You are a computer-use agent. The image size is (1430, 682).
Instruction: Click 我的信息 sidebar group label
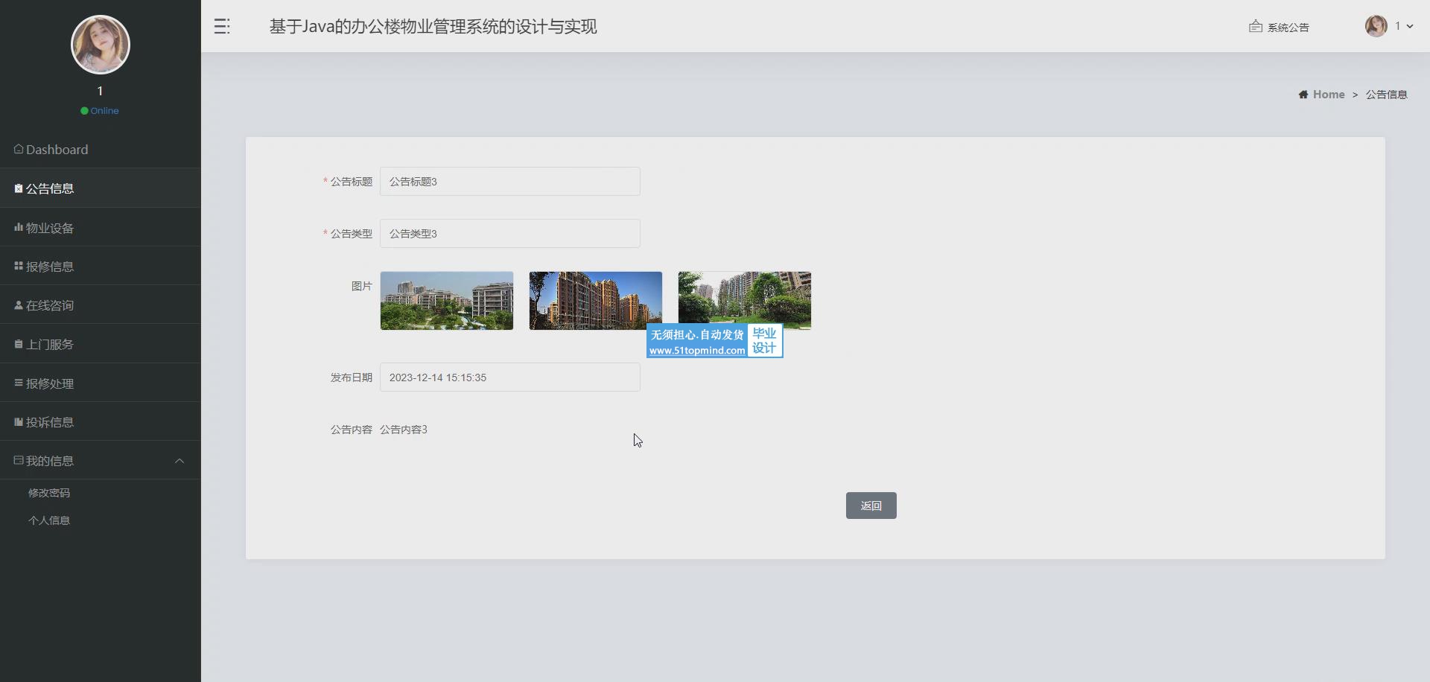(x=50, y=461)
